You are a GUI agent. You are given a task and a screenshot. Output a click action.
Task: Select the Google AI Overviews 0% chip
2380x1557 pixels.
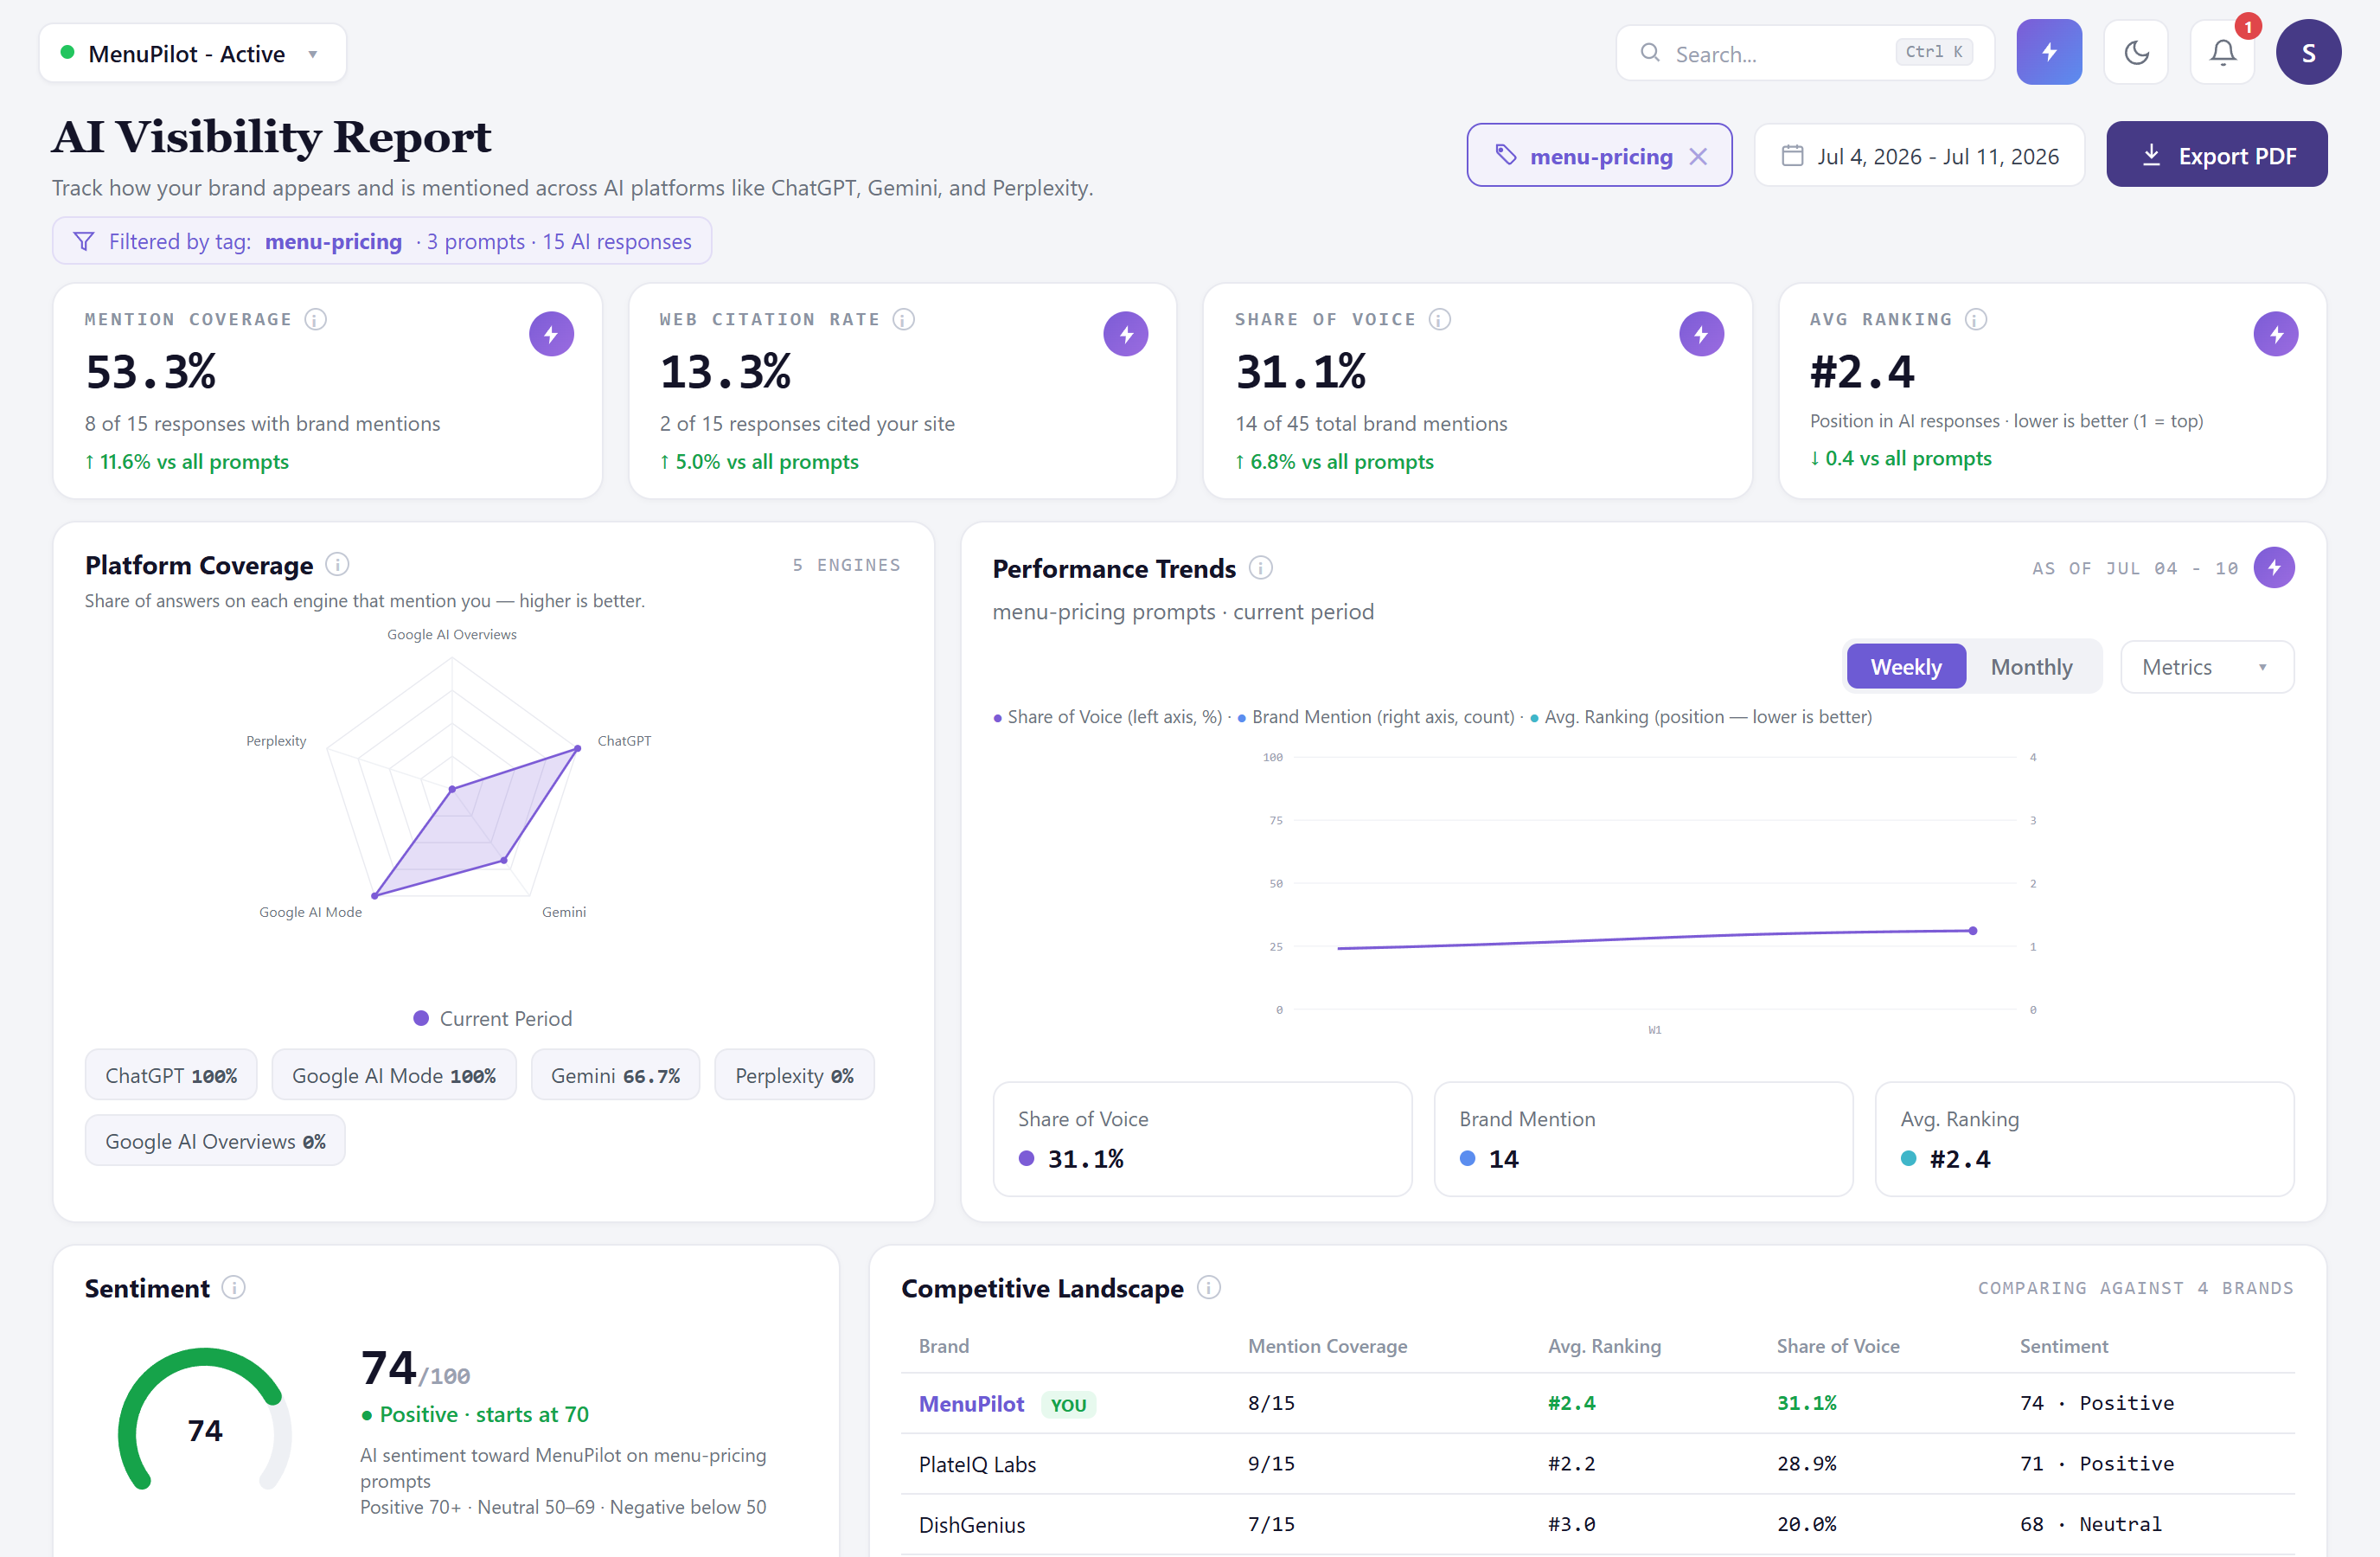[x=215, y=1141]
